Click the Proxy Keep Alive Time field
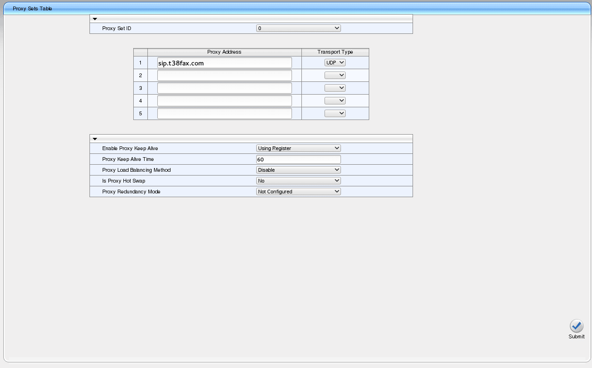This screenshot has height=368, width=592. tap(299, 159)
